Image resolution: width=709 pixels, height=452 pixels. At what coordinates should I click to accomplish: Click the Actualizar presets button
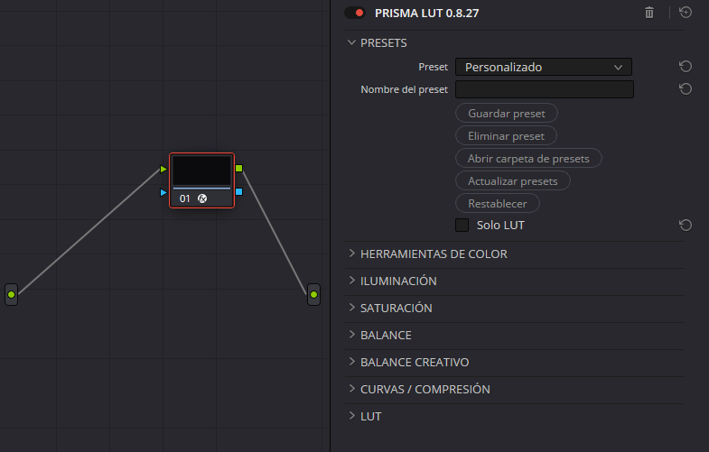[513, 181]
